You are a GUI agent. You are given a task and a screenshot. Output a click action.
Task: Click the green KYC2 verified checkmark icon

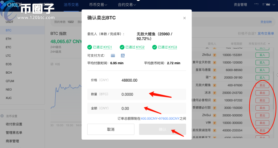point(122,47)
